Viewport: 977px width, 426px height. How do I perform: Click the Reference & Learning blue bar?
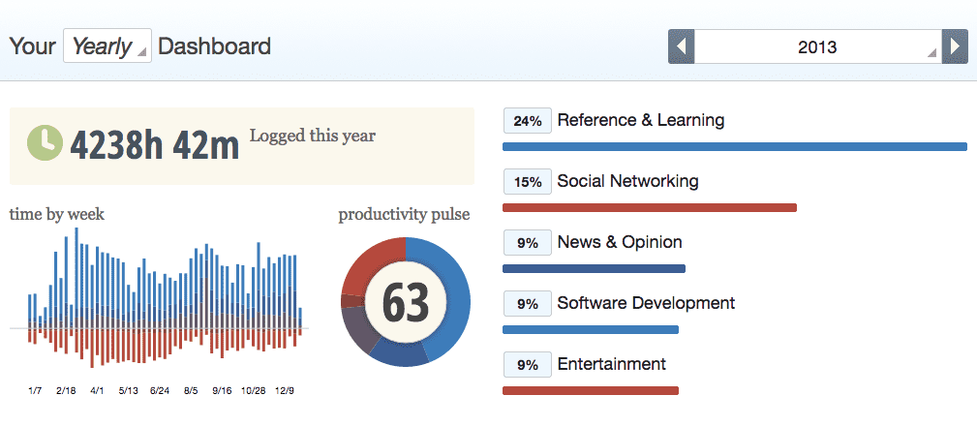coord(735,147)
